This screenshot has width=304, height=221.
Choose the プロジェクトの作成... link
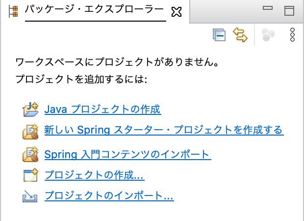pos(95,175)
